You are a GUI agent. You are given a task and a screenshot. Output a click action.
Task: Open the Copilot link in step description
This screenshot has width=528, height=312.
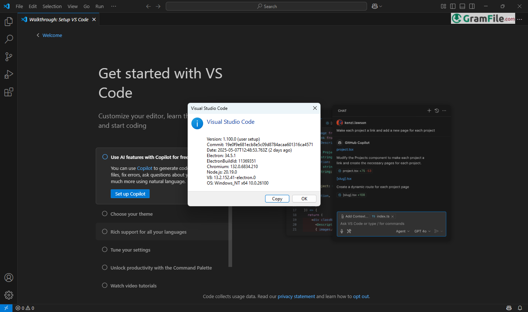tap(144, 168)
